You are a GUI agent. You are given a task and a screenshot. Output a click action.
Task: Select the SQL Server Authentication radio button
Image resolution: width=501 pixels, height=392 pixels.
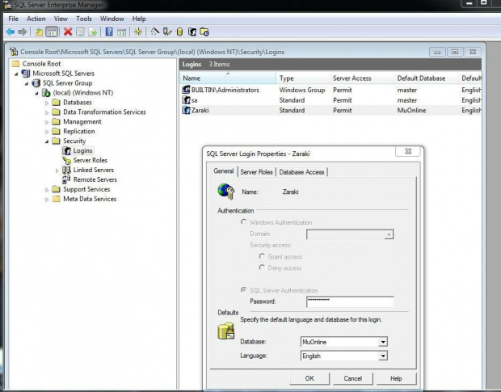pos(244,290)
